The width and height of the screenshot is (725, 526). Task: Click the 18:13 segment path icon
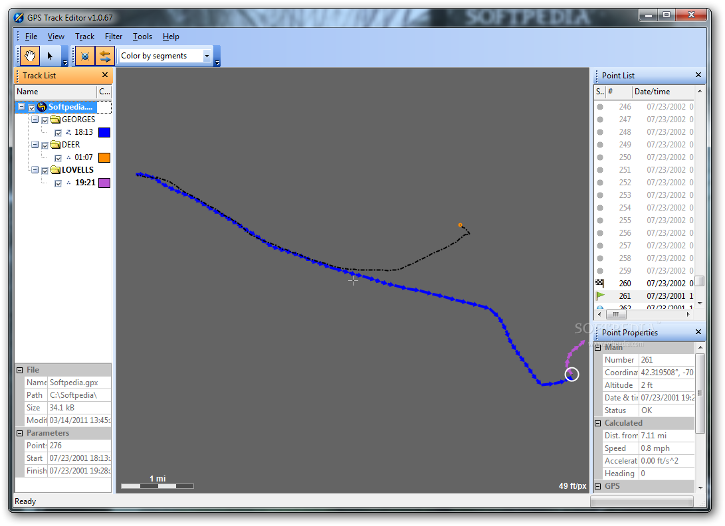click(x=68, y=132)
